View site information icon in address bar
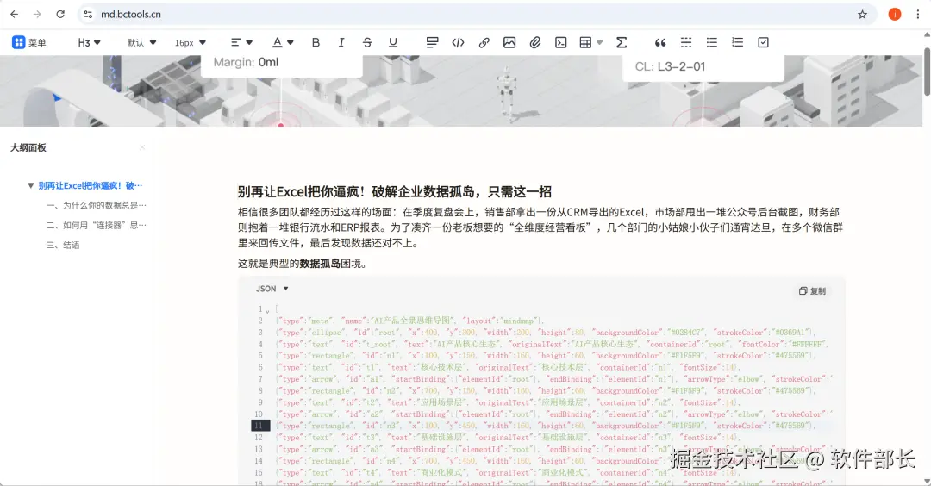Image resolution: width=931 pixels, height=486 pixels. tap(88, 15)
